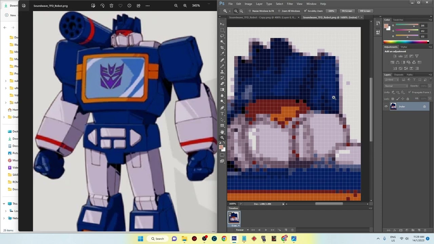The height and width of the screenshot is (244, 434).
Task: Rotate the image in Photos viewer
Action: point(102,6)
